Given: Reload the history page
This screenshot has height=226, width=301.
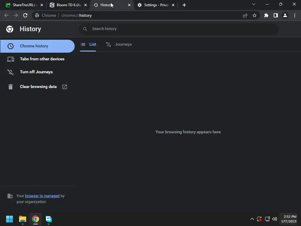Looking at the screenshot, I should pyautogui.click(x=25, y=15).
